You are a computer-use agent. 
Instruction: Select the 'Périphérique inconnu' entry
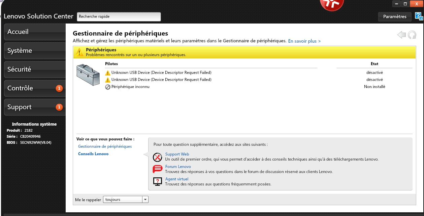[130, 87]
